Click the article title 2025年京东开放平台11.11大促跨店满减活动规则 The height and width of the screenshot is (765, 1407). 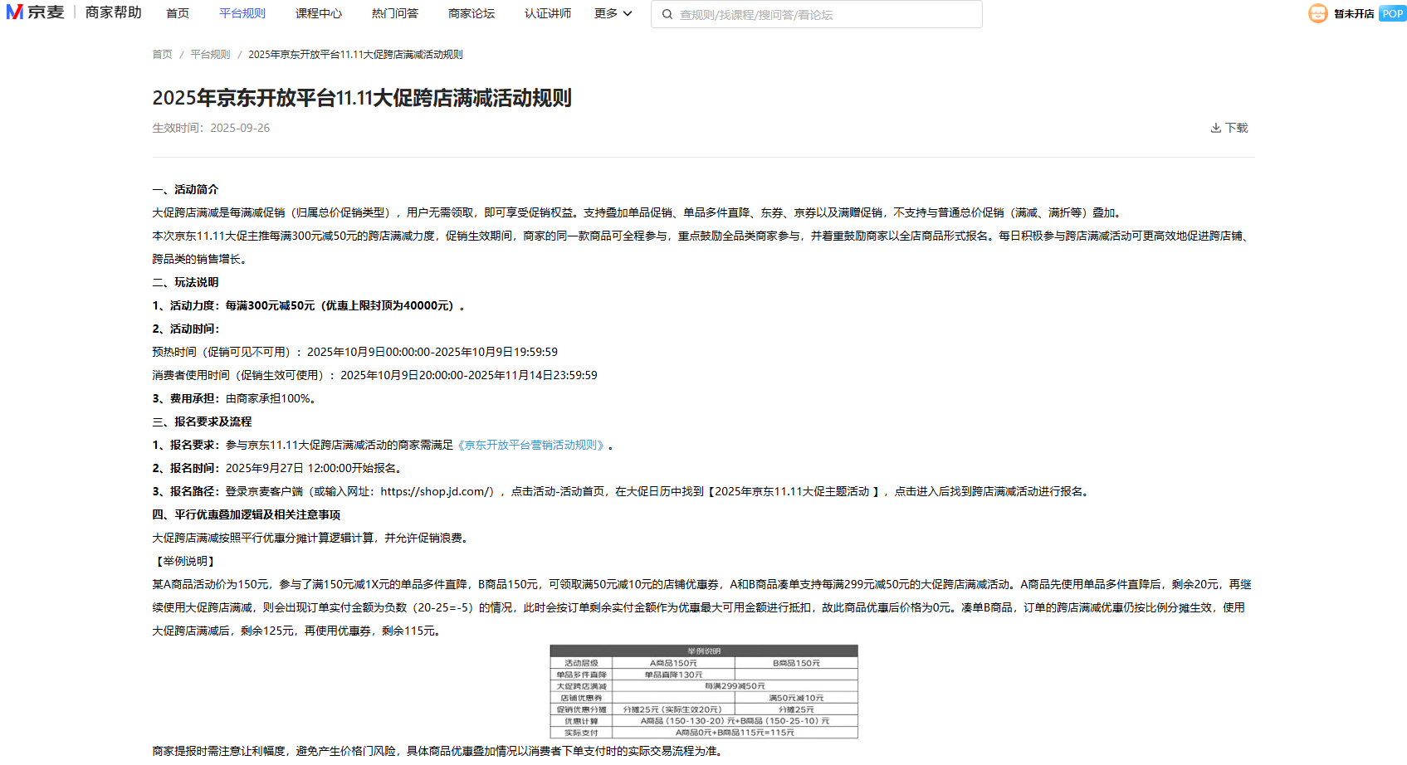click(x=362, y=98)
